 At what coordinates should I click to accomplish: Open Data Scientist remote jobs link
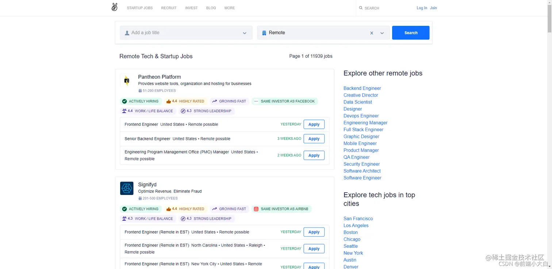tap(358, 102)
